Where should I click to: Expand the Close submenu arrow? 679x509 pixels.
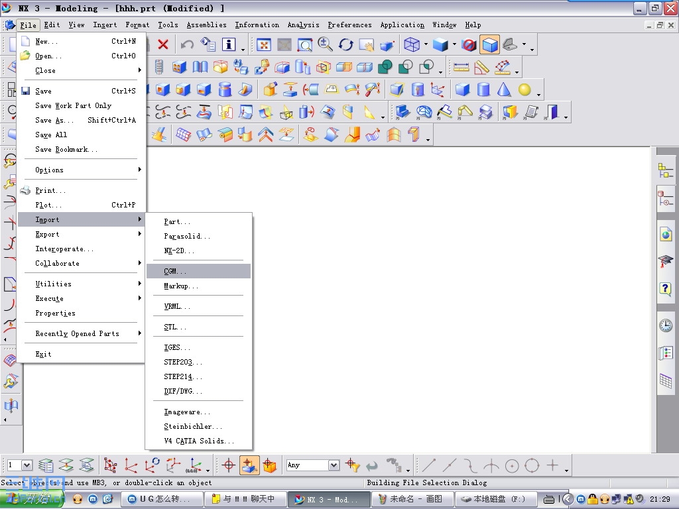coord(139,70)
